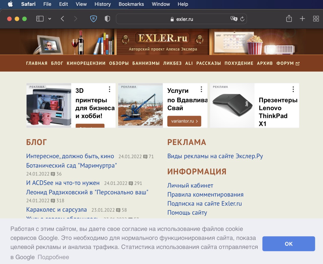Open the privacy report shield icon
This screenshot has width=323, height=264.
click(107, 19)
